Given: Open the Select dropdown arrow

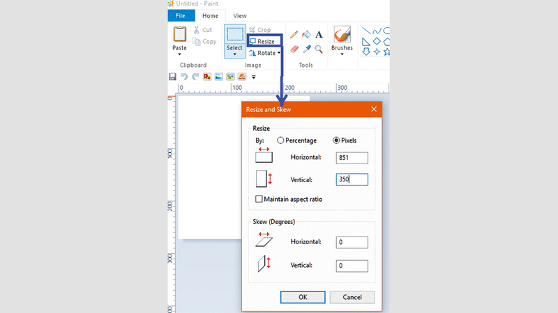Looking at the screenshot, I should [x=234, y=55].
